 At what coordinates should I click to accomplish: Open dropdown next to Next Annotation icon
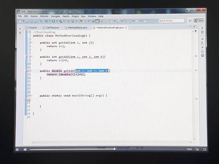tap(115, 21)
